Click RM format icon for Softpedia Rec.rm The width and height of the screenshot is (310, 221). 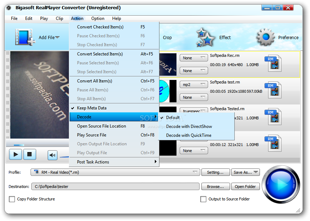(x=273, y=63)
